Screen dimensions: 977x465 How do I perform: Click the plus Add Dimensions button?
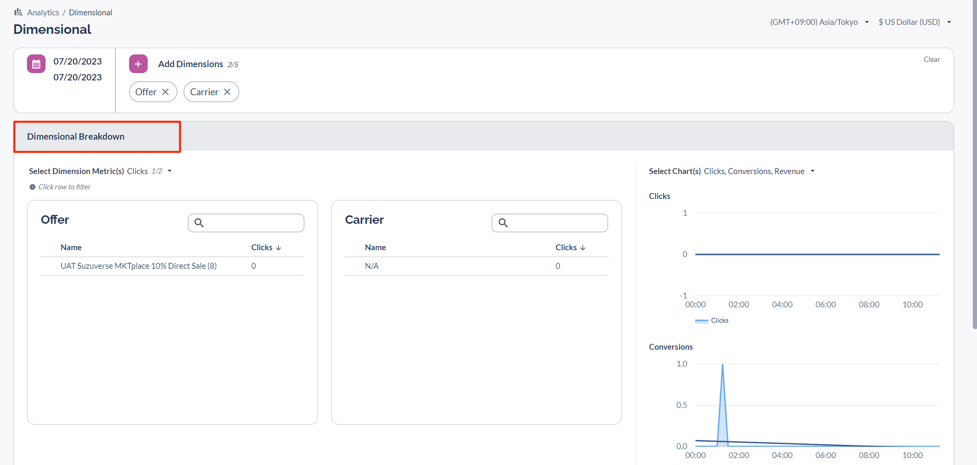click(x=138, y=64)
